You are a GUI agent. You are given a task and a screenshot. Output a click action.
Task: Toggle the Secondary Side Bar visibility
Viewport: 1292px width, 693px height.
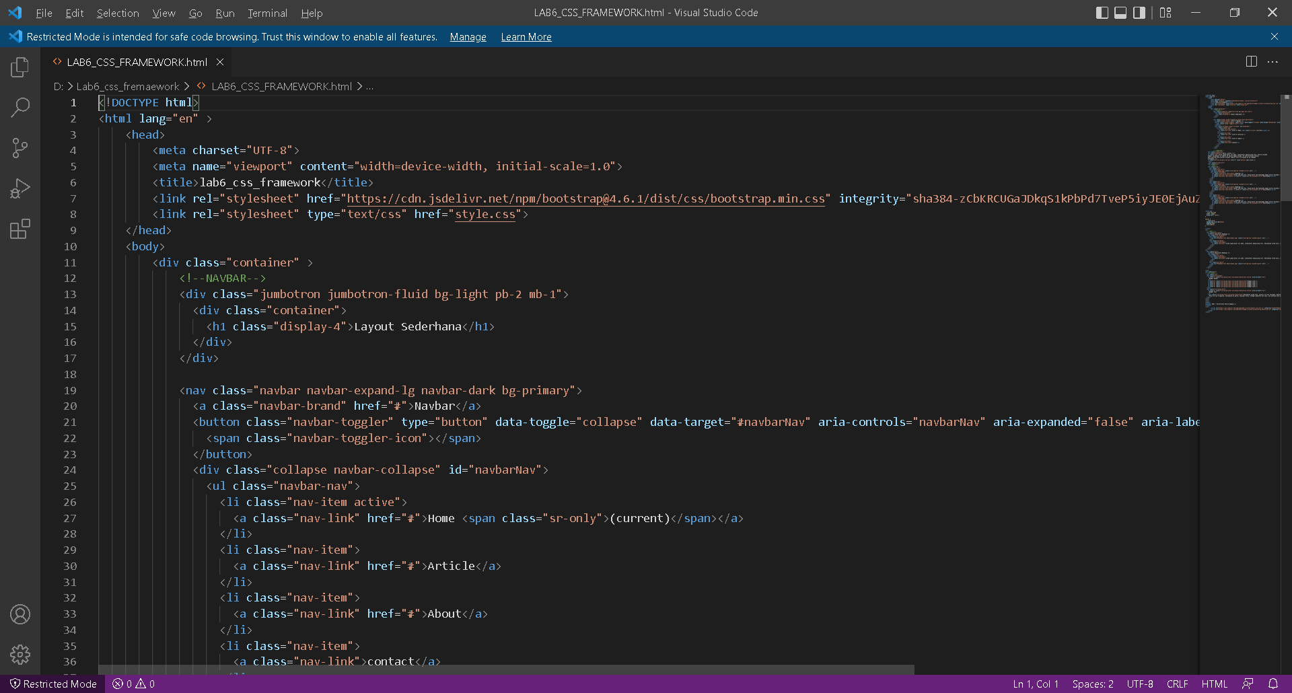1139,12
